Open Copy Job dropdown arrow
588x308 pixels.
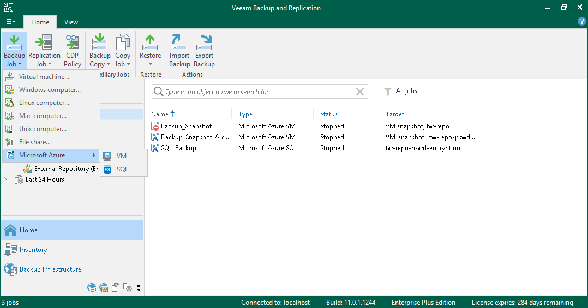(128, 64)
